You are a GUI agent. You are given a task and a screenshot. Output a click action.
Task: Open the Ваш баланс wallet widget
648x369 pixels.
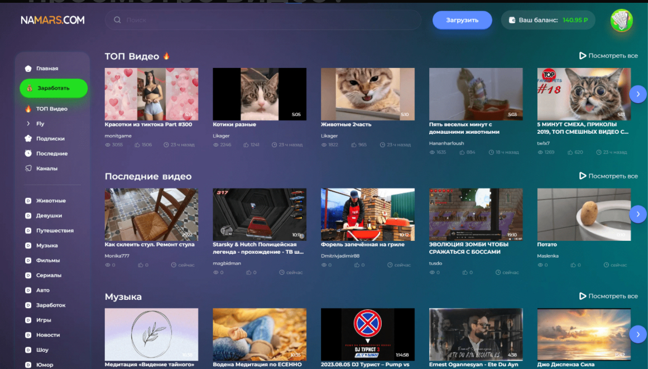pyautogui.click(x=548, y=20)
